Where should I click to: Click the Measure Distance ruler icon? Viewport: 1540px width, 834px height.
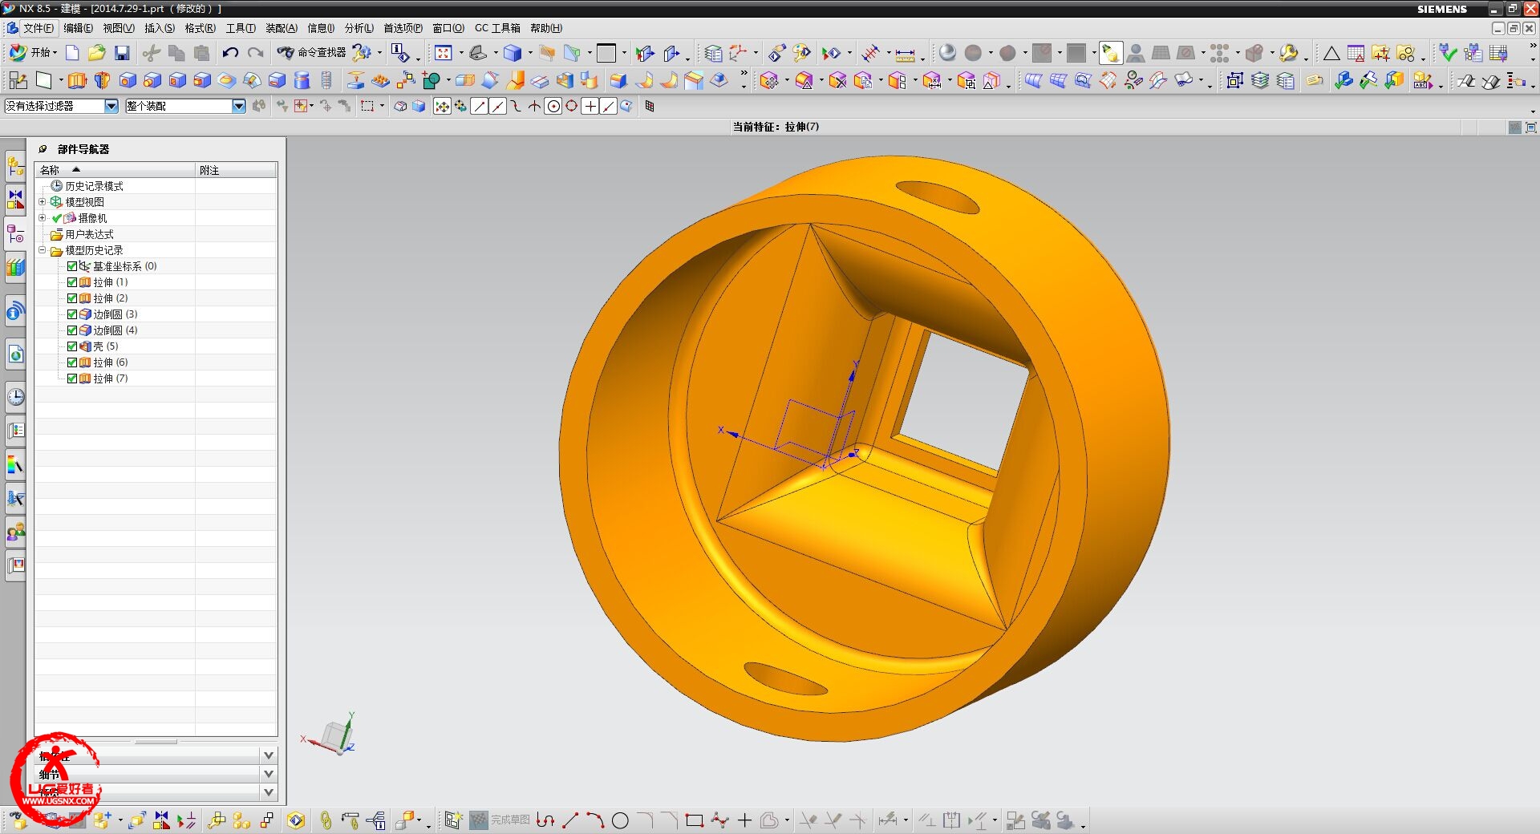tap(905, 54)
